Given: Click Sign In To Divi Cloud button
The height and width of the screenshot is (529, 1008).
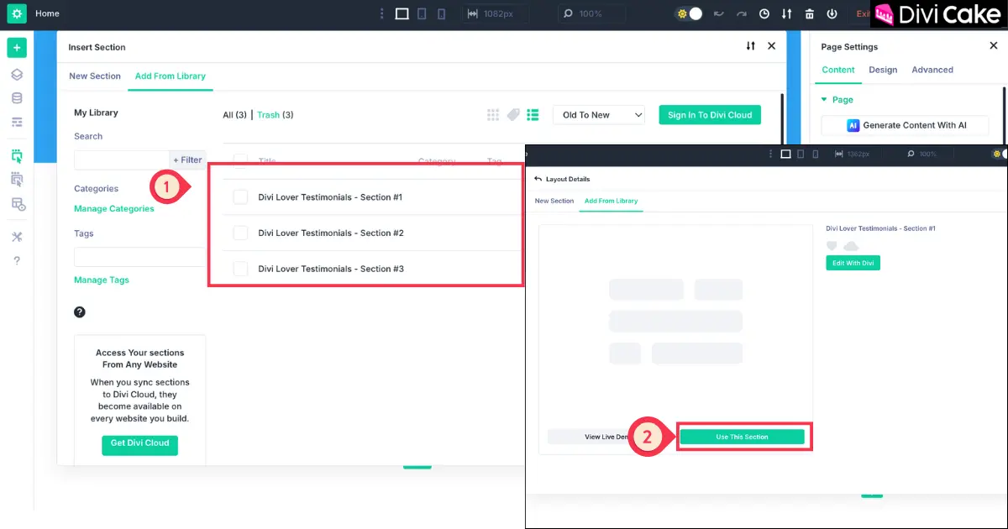Looking at the screenshot, I should (710, 115).
